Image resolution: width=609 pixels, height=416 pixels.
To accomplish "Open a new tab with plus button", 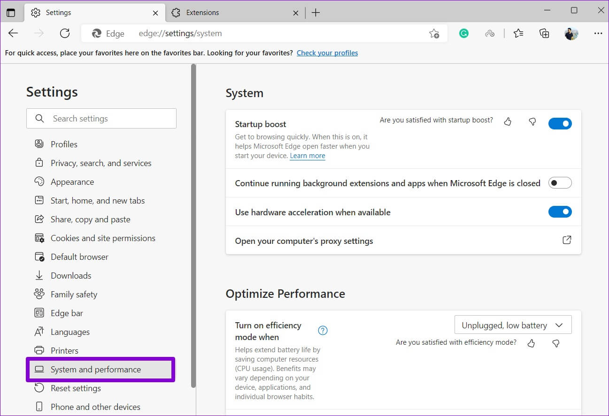I will 316,13.
